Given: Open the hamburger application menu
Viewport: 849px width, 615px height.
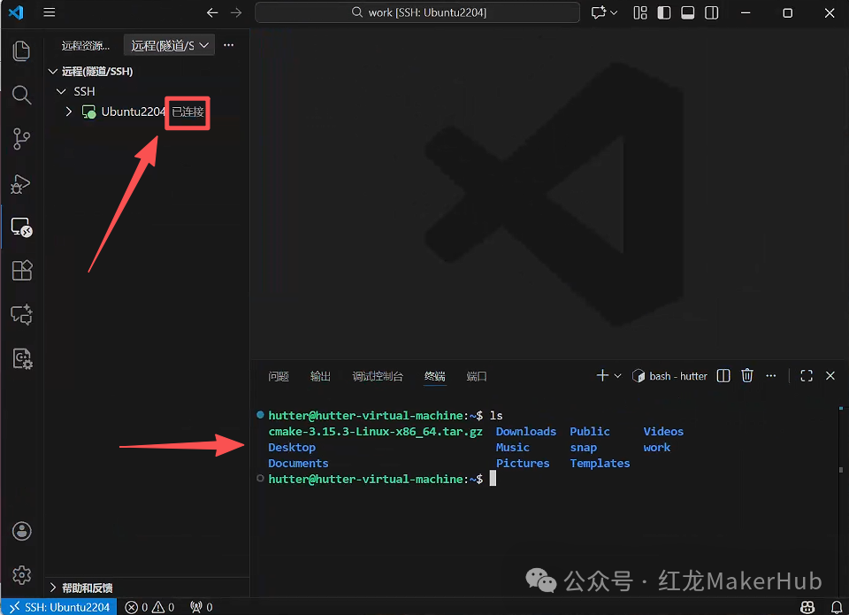Looking at the screenshot, I should (x=50, y=12).
